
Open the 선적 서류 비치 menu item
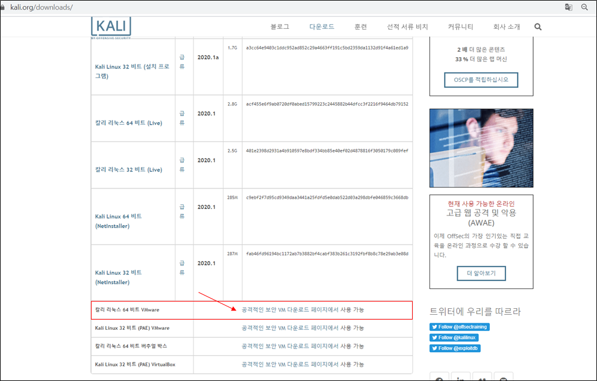tap(407, 26)
